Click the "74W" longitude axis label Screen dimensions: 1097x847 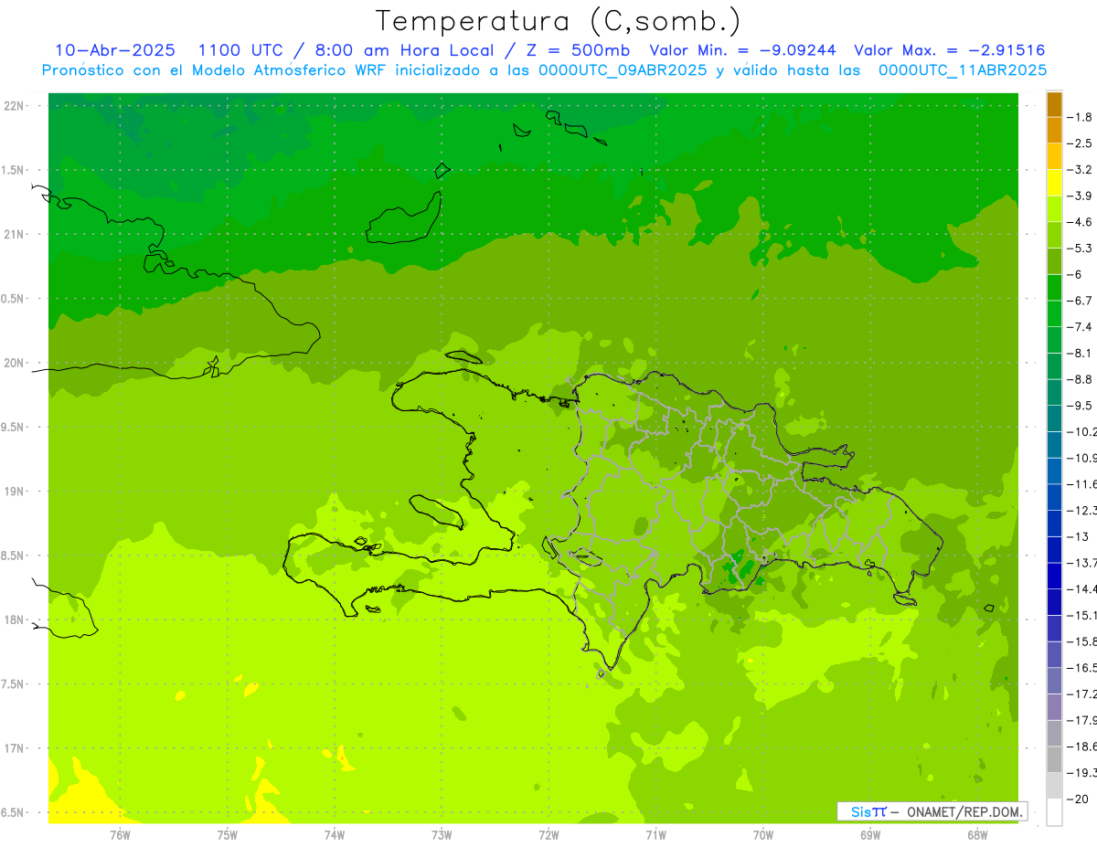pyautogui.click(x=334, y=835)
